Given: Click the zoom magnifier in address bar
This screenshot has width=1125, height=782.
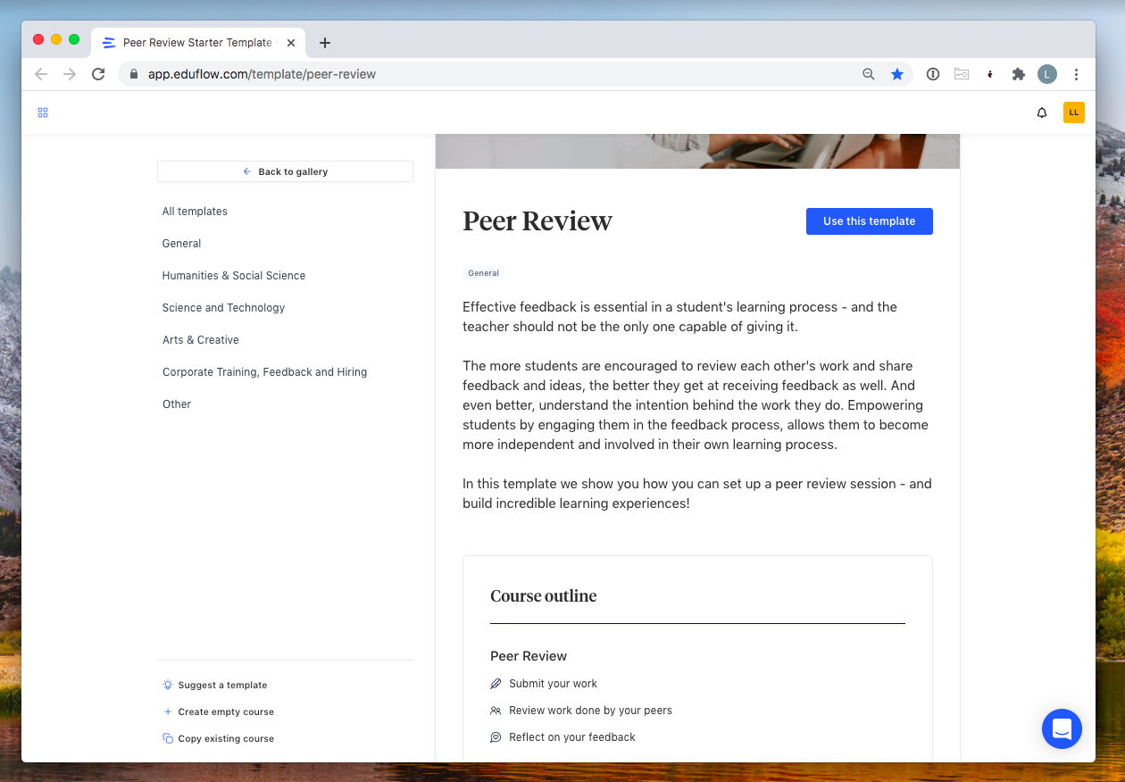Looking at the screenshot, I should tap(868, 74).
